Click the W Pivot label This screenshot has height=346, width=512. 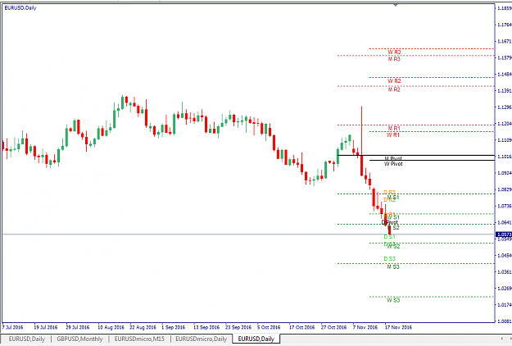click(x=393, y=164)
